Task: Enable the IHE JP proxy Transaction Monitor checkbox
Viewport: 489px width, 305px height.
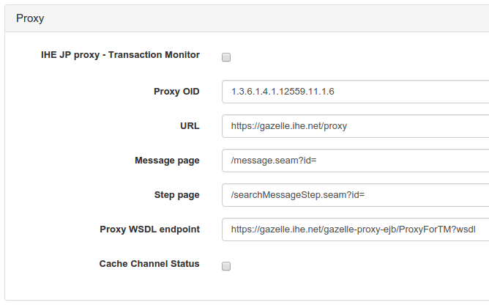Action: point(226,56)
